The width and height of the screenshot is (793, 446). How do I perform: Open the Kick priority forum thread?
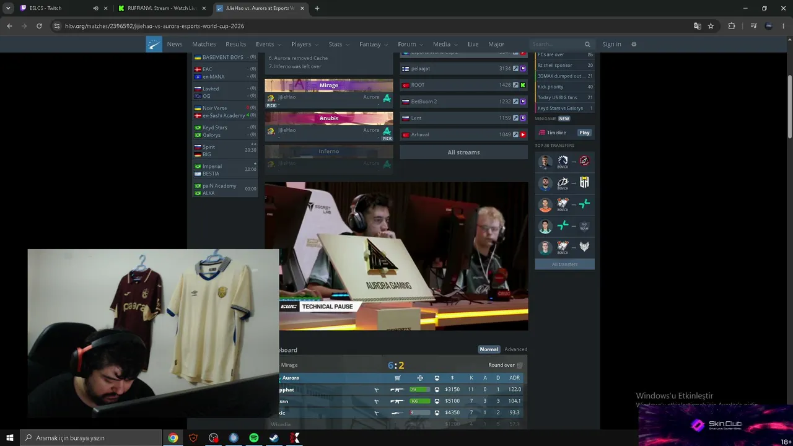click(564, 87)
